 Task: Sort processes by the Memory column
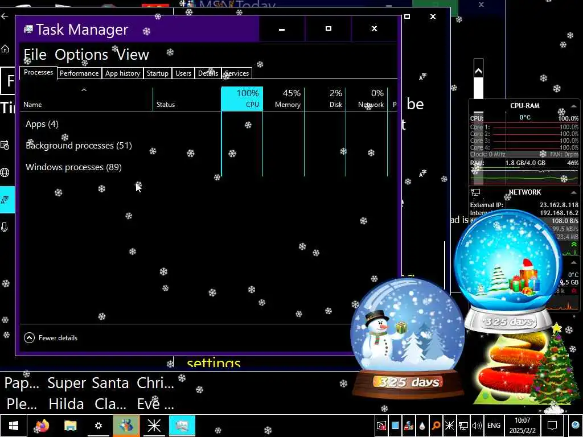tap(284, 99)
